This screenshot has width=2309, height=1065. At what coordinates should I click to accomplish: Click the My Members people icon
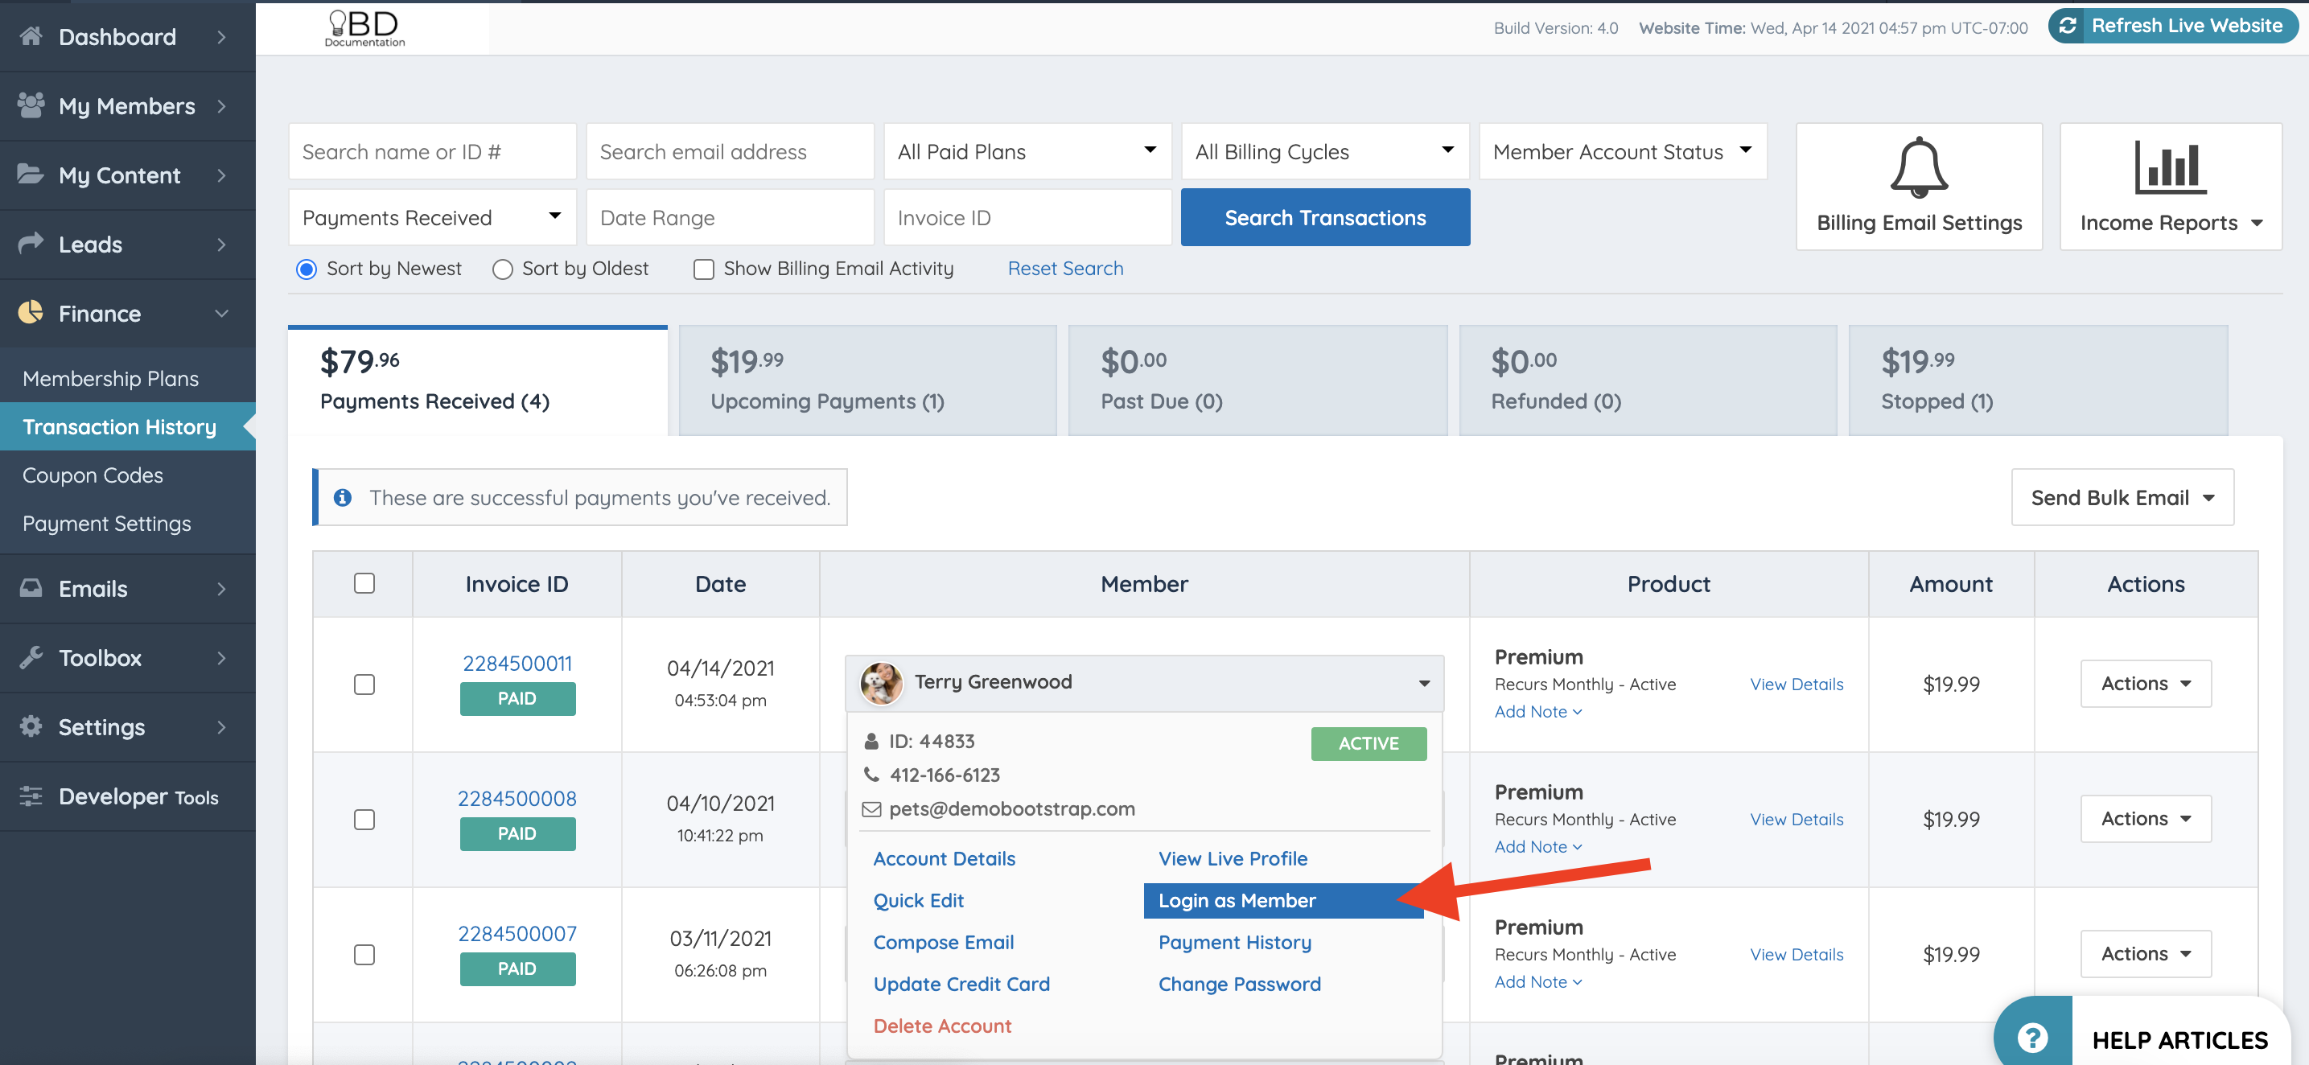pyautogui.click(x=31, y=105)
